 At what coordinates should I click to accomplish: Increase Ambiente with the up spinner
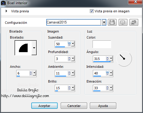69,72
